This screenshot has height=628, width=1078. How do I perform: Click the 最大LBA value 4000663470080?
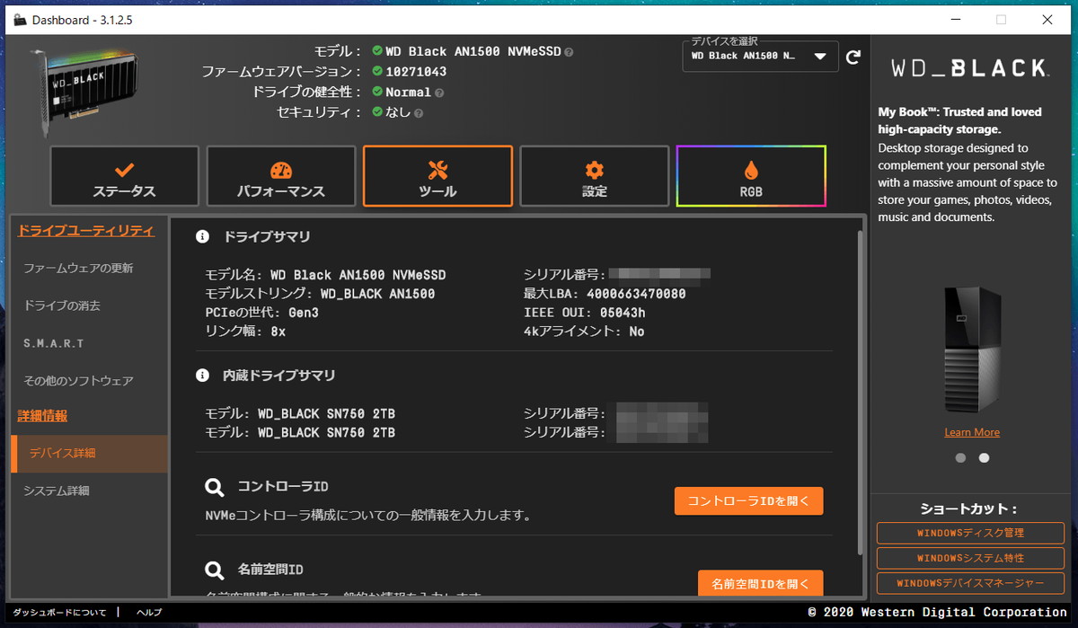pos(636,294)
